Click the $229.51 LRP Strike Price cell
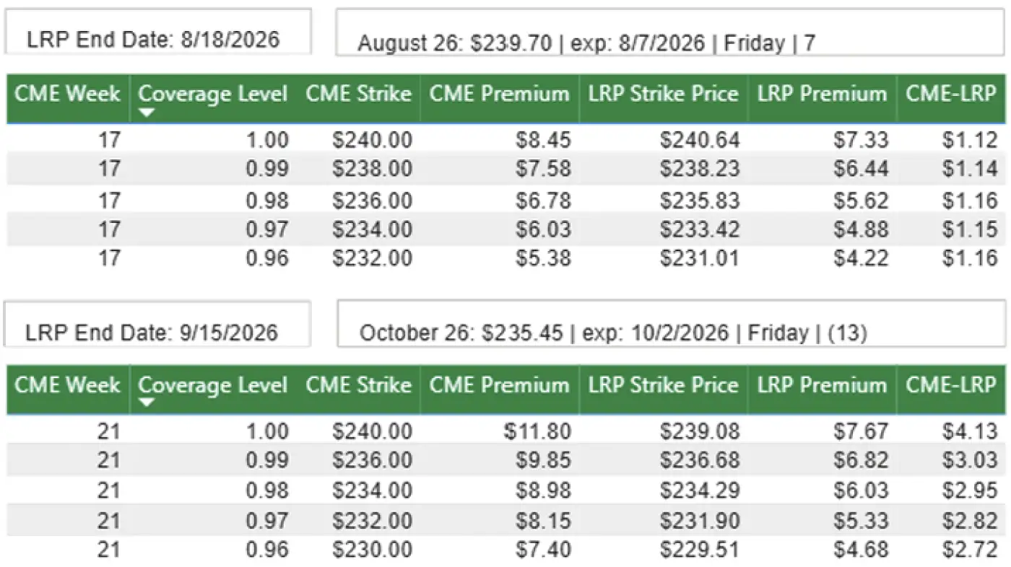Image resolution: width=1011 pixels, height=567 pixels. (699, 550)
